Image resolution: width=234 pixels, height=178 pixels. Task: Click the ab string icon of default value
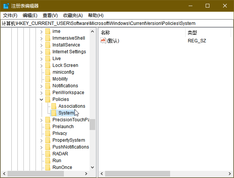click(x=103, y=40)
